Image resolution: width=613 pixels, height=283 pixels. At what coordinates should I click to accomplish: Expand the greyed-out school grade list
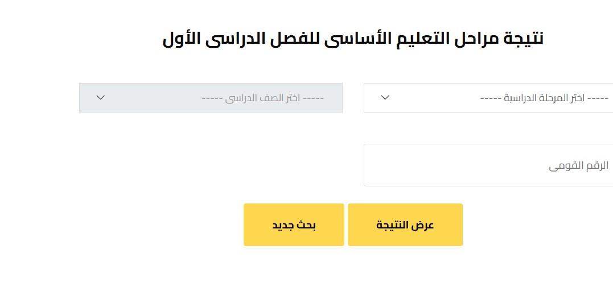click(x=211, y=98)
